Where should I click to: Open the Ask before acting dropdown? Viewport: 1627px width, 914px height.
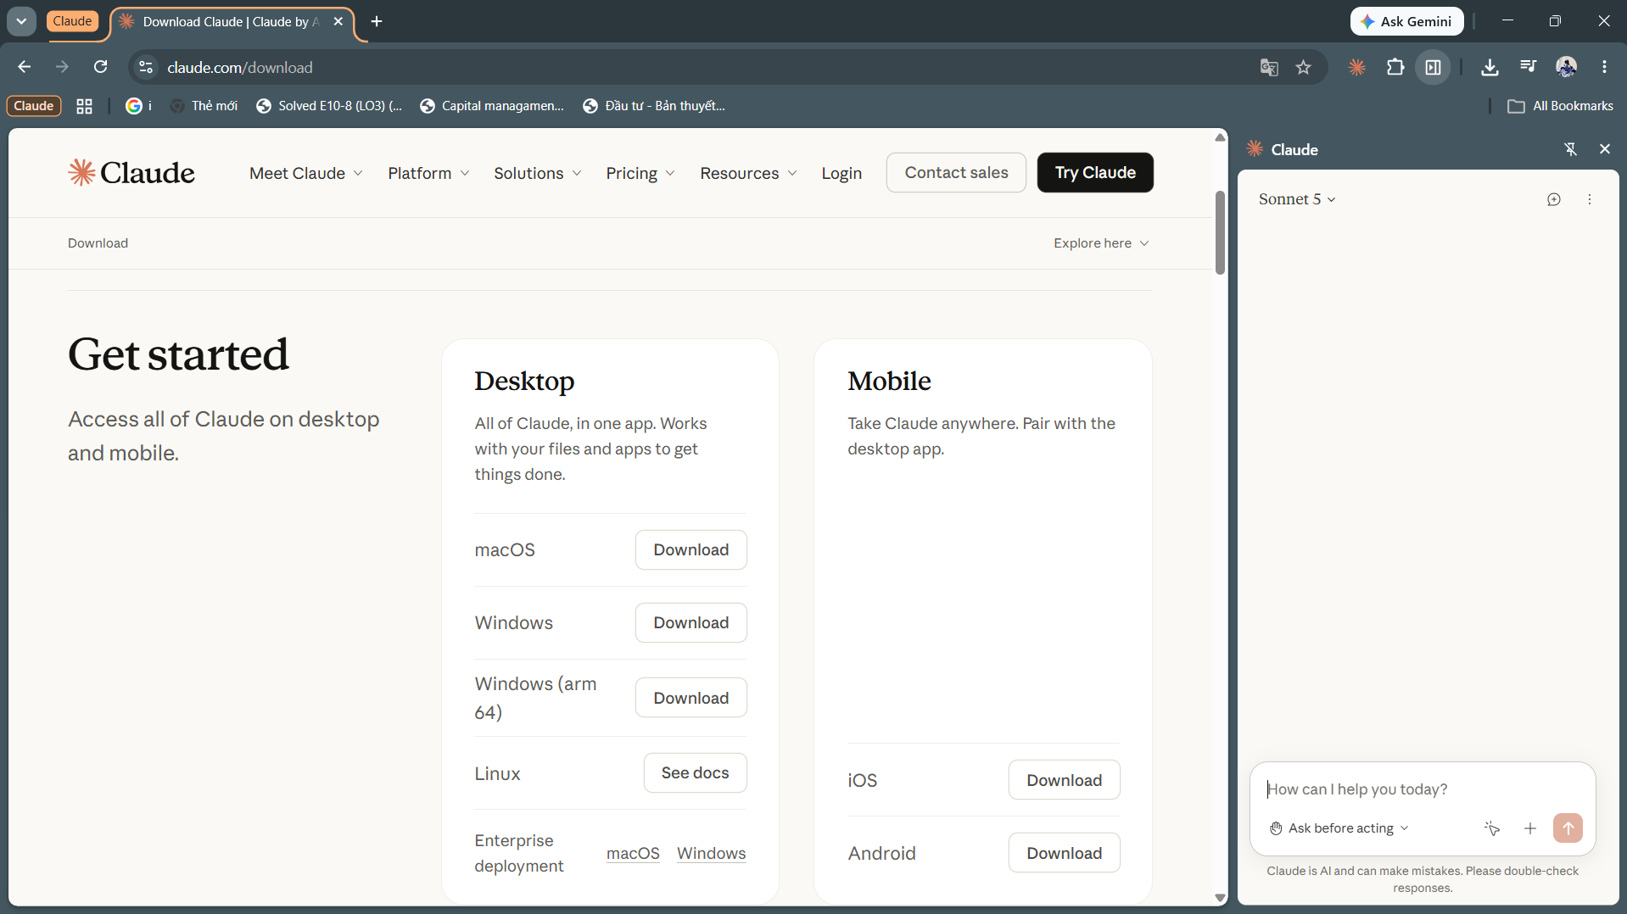[x=1339, y=828]
